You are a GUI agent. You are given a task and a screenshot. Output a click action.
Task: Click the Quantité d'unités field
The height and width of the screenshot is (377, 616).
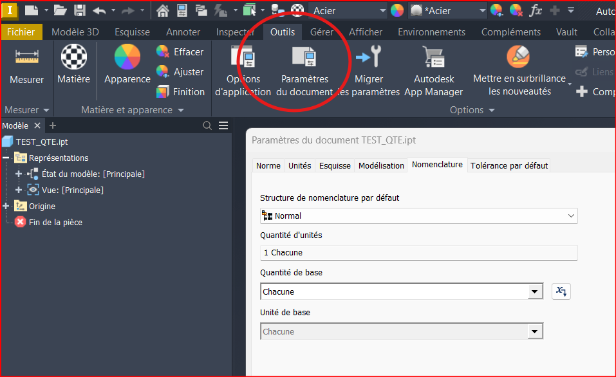(418, 253)
